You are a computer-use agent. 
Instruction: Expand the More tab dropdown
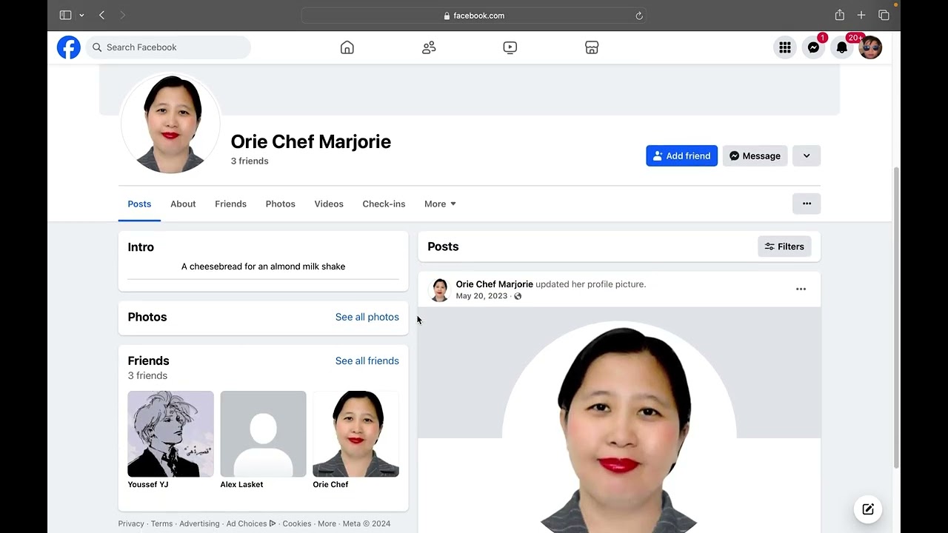(x=440, y=204)
